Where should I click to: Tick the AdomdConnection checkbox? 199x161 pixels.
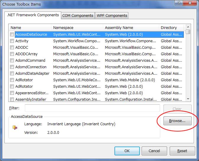pyautogui.click(x=12, y=67)
